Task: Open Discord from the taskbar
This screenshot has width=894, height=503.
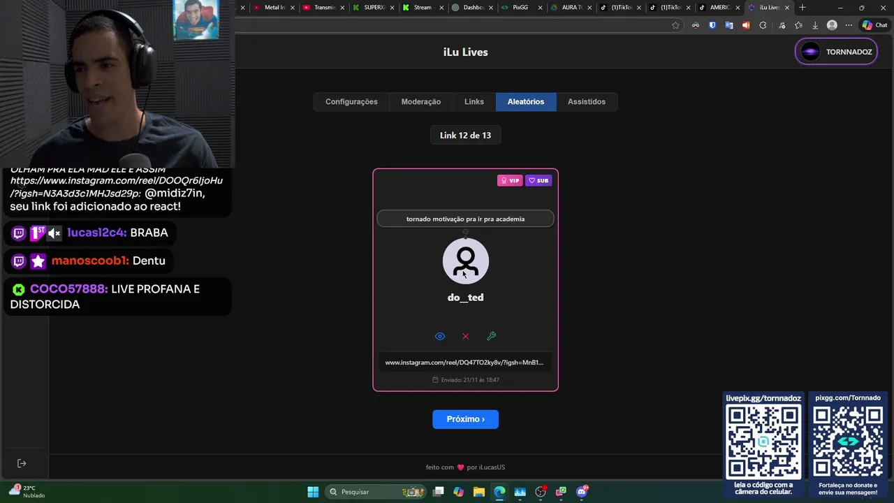Action: 582,492
